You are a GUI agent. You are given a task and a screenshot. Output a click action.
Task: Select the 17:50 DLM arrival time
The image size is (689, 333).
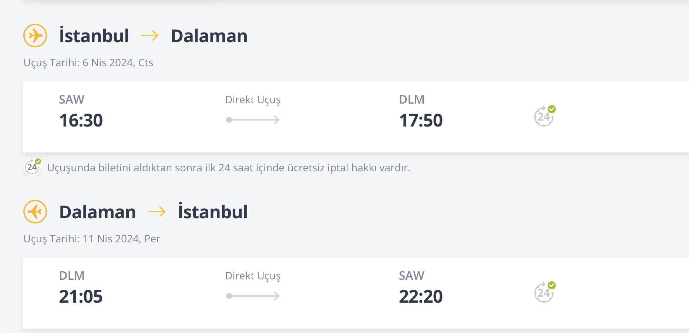[421, 120]
